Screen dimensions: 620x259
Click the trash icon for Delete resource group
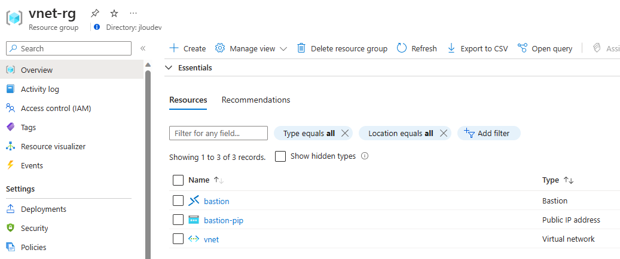[x=301, y=48]
